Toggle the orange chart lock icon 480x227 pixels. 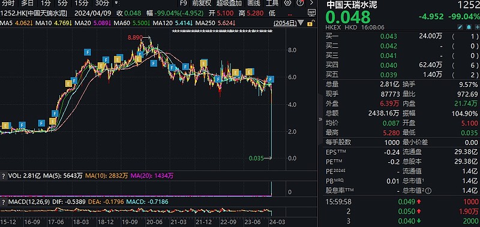(310, 23)
